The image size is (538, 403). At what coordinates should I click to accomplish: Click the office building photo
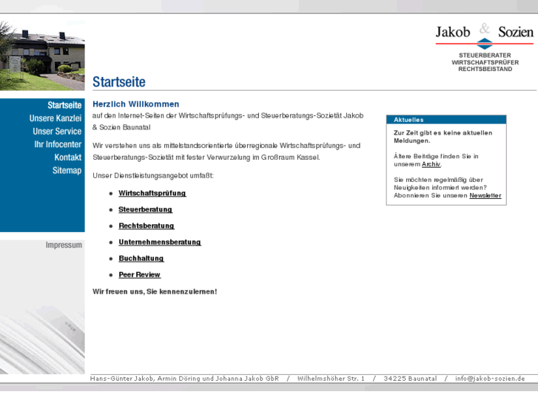click(x=42, y=55)
